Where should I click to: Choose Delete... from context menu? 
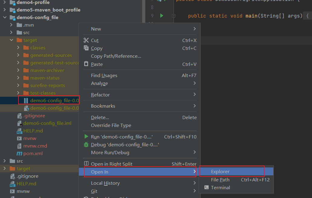(x=140, y=117)
